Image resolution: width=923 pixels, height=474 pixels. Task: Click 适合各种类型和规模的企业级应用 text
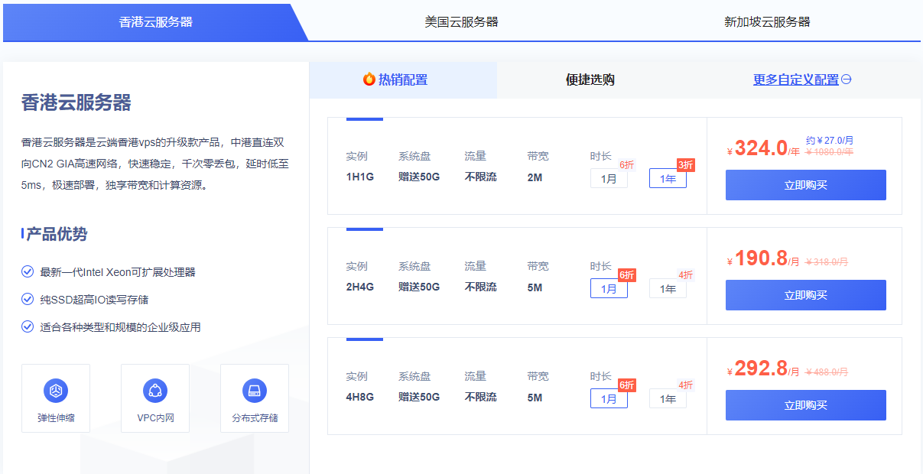120,327
